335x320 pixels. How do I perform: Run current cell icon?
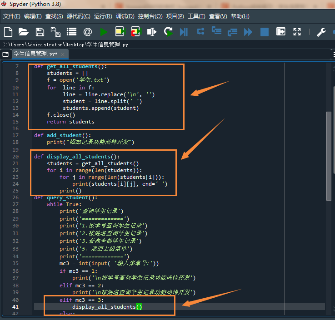(x=120, y=32)
